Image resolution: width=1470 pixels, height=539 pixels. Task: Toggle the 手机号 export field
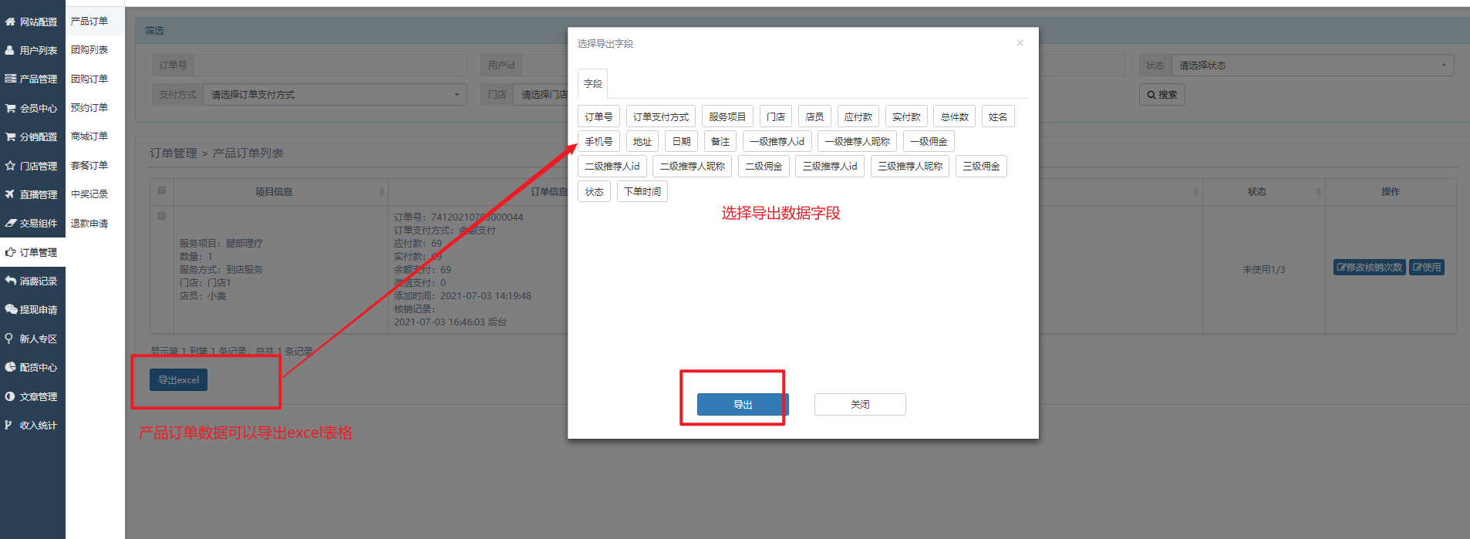coord(598,141)
